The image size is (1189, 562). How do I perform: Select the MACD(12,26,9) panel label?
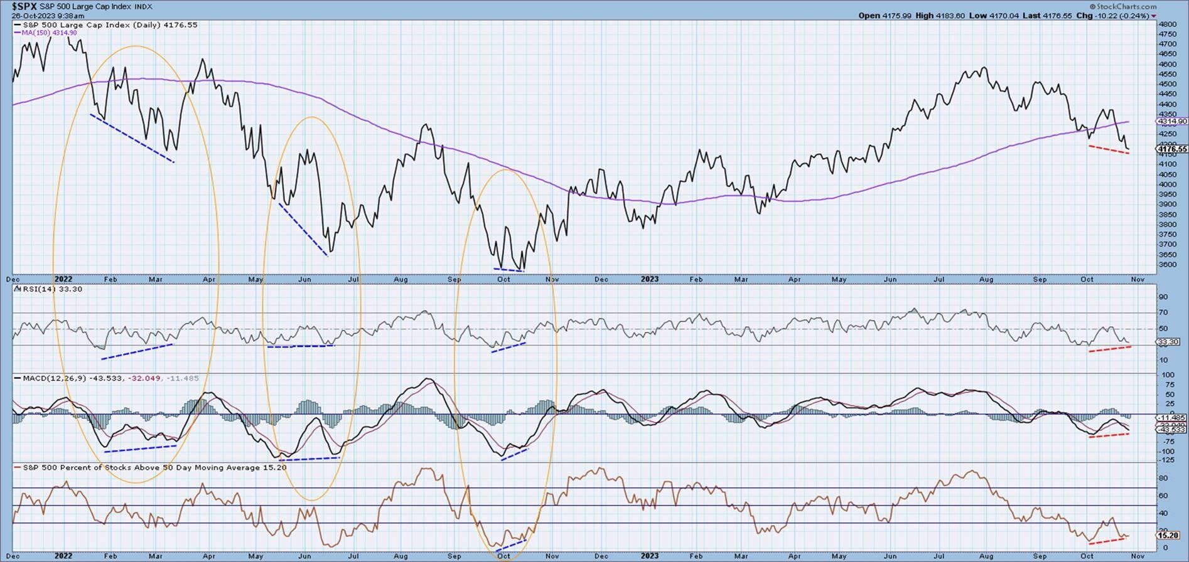[x=49, y=378]
